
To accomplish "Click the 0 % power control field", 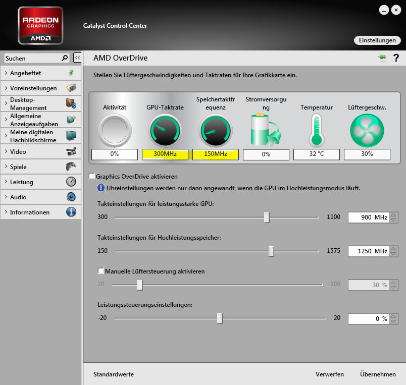I will click(x=368, y=319).
